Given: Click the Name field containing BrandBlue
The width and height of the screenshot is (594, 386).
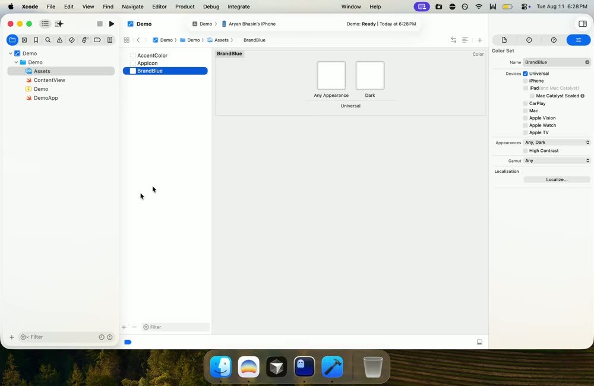Looking at the screenshot, I should tap(557, 62).
